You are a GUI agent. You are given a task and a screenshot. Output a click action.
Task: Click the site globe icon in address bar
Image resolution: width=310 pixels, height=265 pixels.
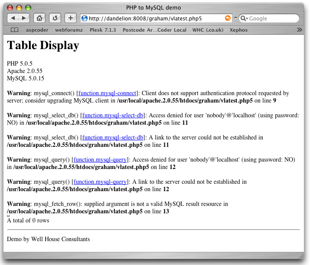tap(85, 18)
